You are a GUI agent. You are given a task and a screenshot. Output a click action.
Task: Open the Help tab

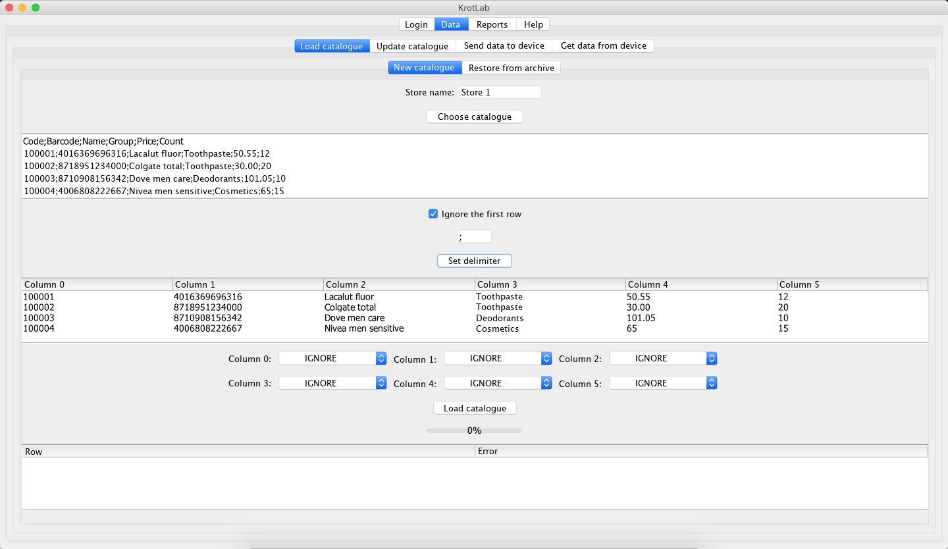tap(533, 24)
